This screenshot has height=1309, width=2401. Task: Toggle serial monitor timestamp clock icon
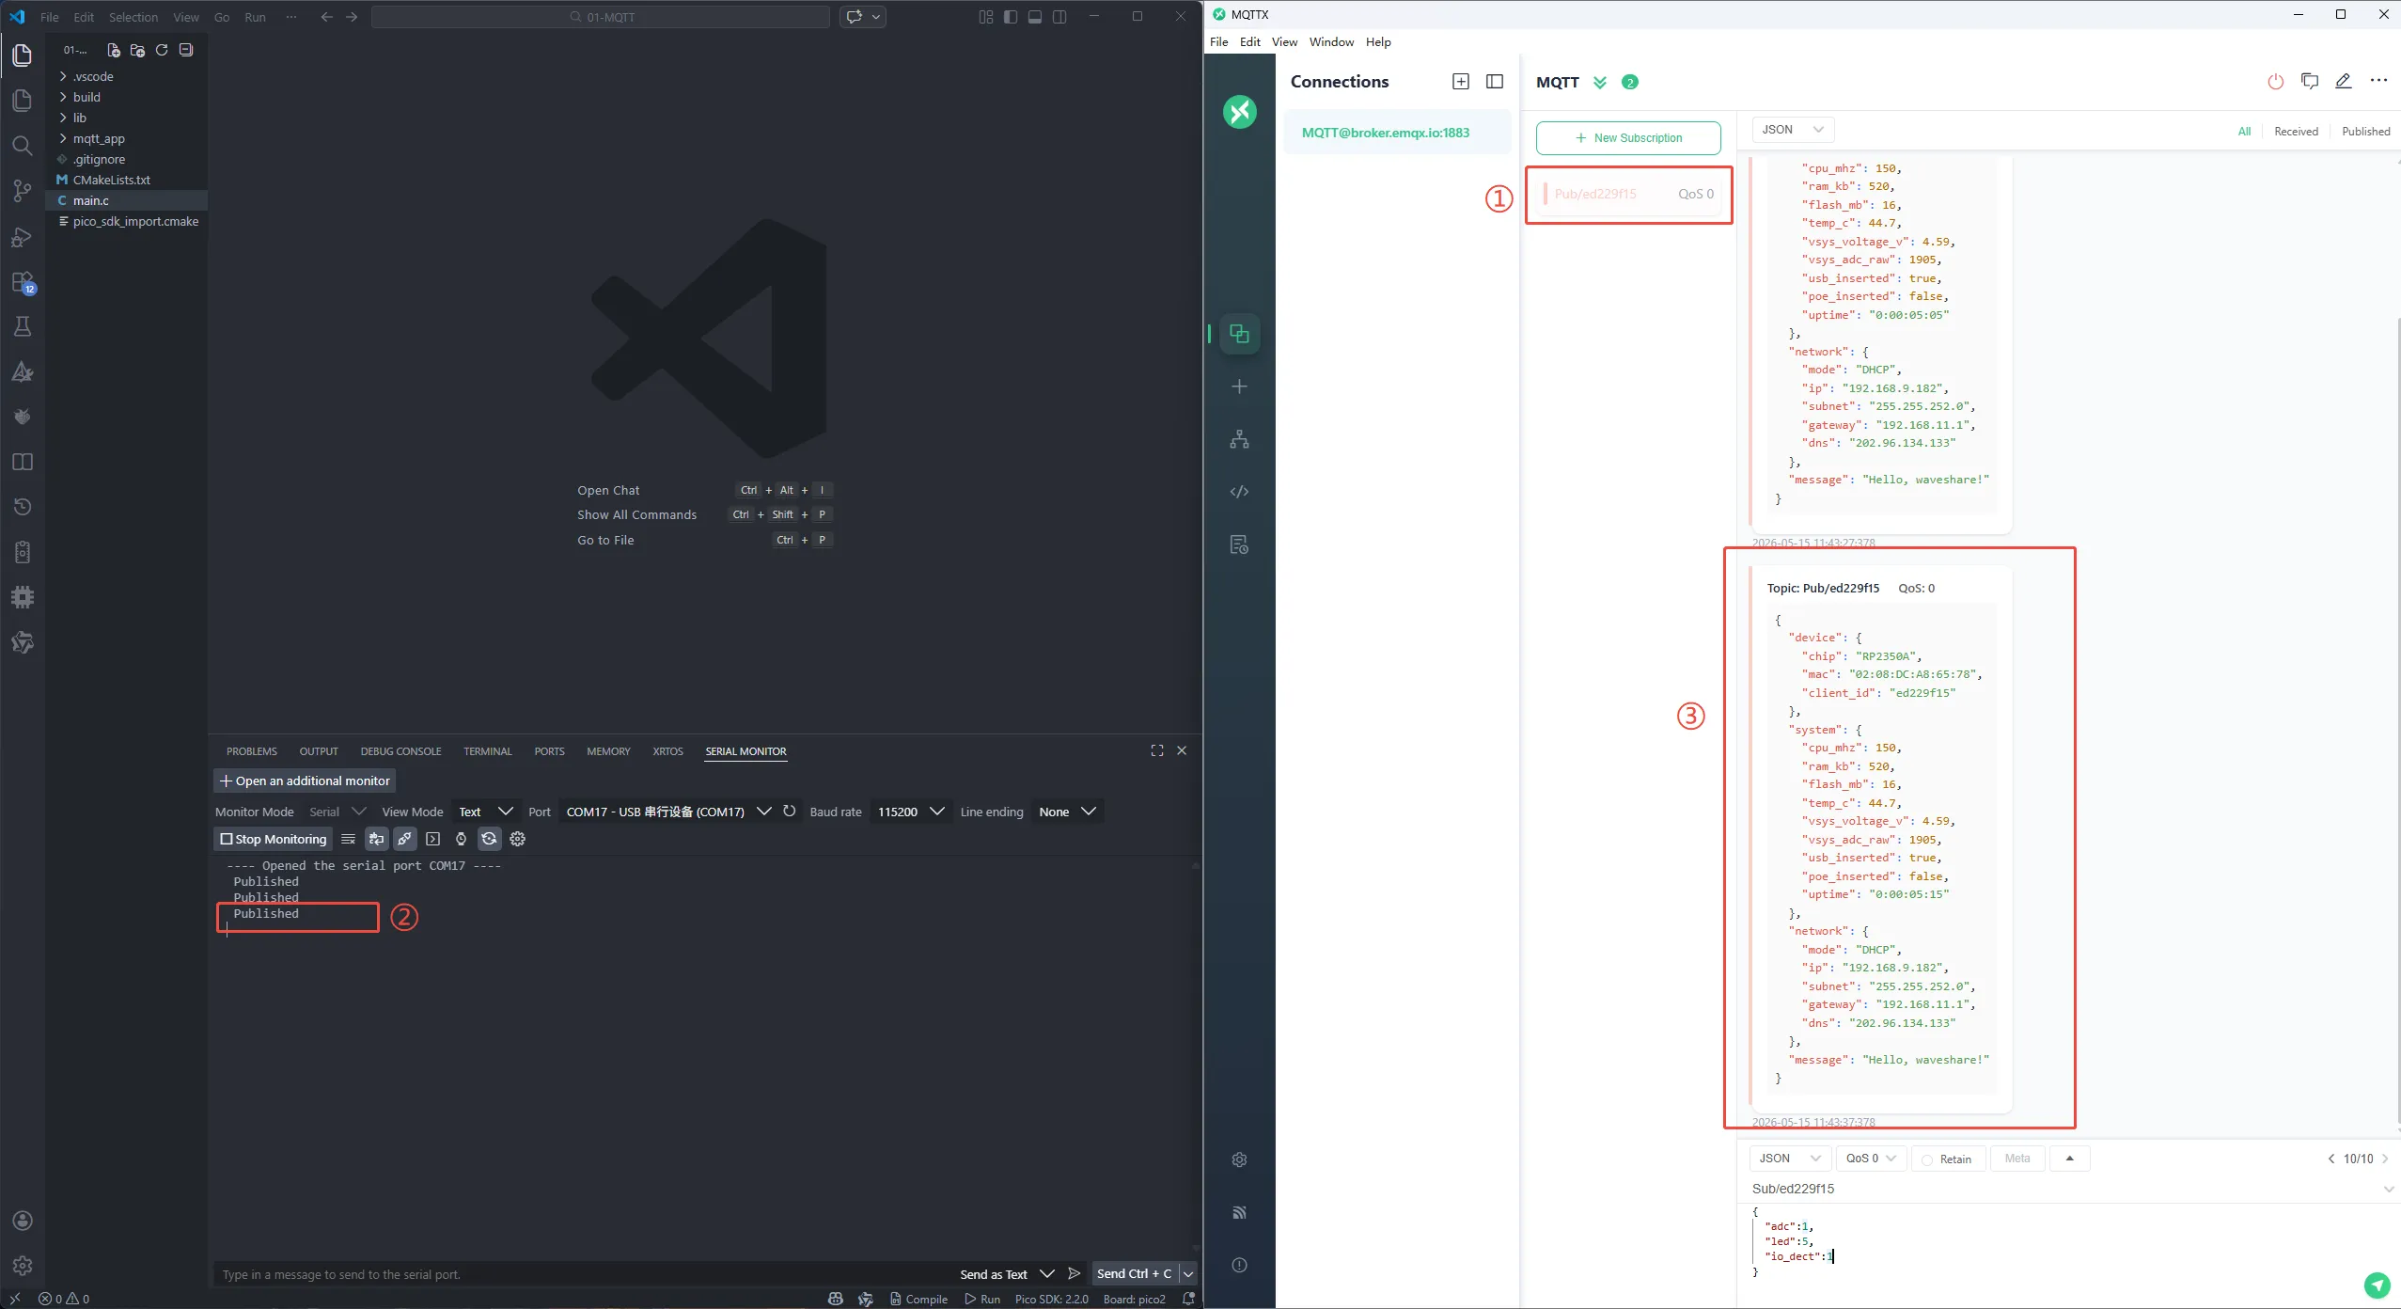(x=461, y=839)
